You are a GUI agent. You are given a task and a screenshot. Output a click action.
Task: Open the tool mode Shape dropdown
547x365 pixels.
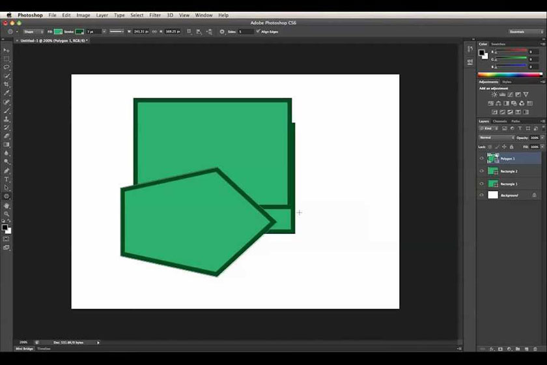click(x=33, y=32)
